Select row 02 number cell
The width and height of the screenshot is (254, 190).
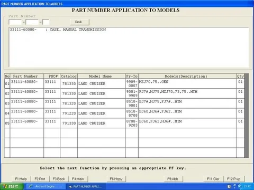point(7,93)
